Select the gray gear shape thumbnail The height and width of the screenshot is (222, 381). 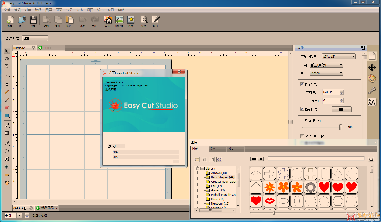coord(310,187)
